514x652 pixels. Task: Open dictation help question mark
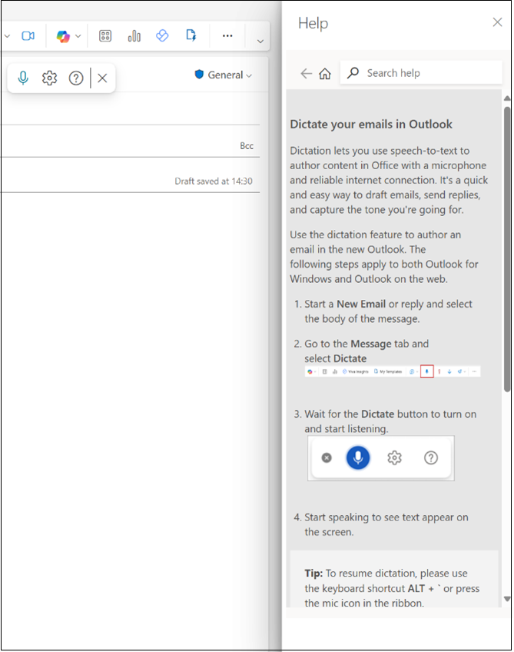[76, 78]
